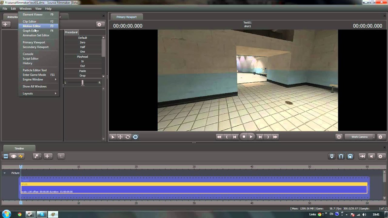This screenshot has height=218, width=388.
Task: Open the Windows Start menu
Action: point(6,214)
